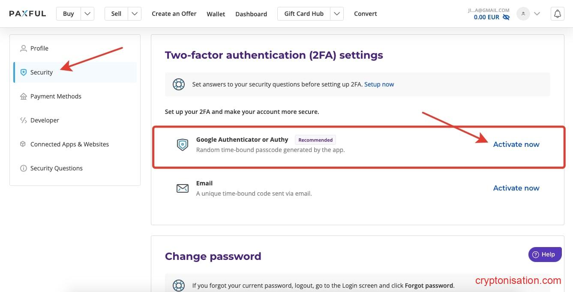Click the lifebuoy icon beside security questions notice
The height and width of the screenshot is (292, 573).
click(178, 84)
